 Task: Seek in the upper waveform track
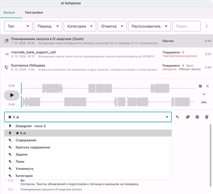[108, 88]
